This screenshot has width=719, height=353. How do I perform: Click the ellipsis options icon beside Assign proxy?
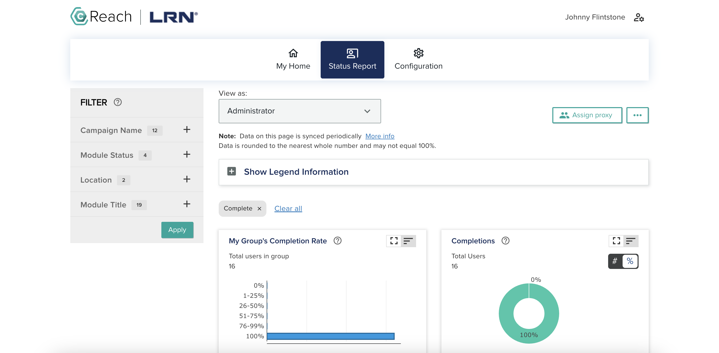tap(638, 115)
